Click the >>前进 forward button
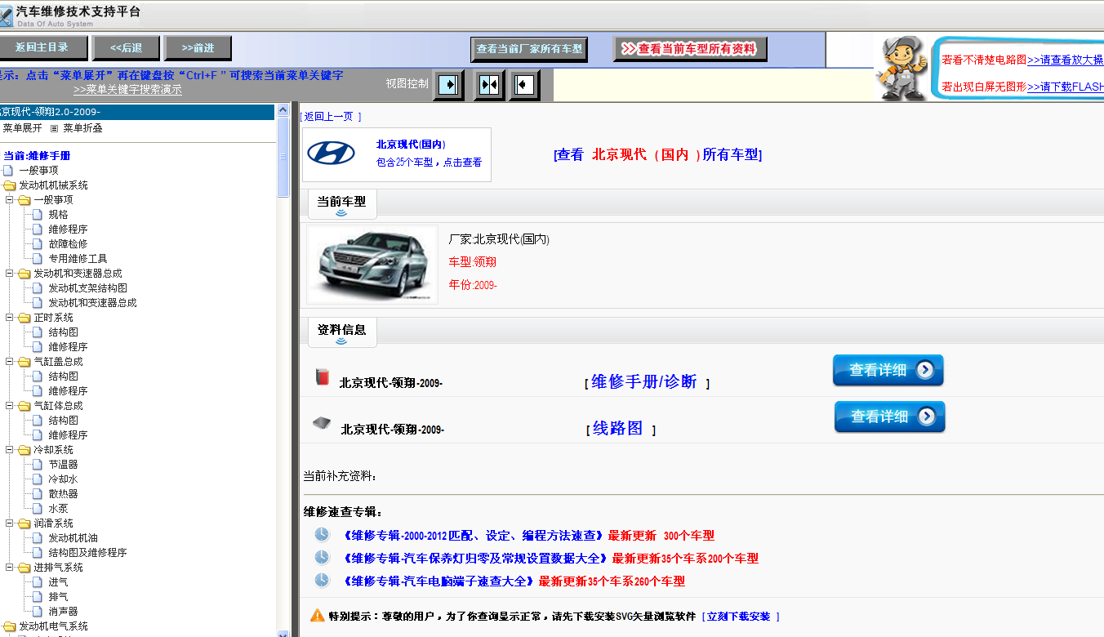Image resolution: width=1104 pixels, height=637 pixels. click(198, 48)
